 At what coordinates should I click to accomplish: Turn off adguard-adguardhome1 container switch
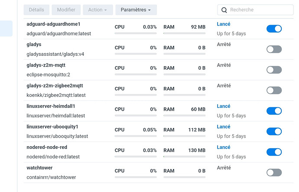pyautogui.click(x=274, y=29)
